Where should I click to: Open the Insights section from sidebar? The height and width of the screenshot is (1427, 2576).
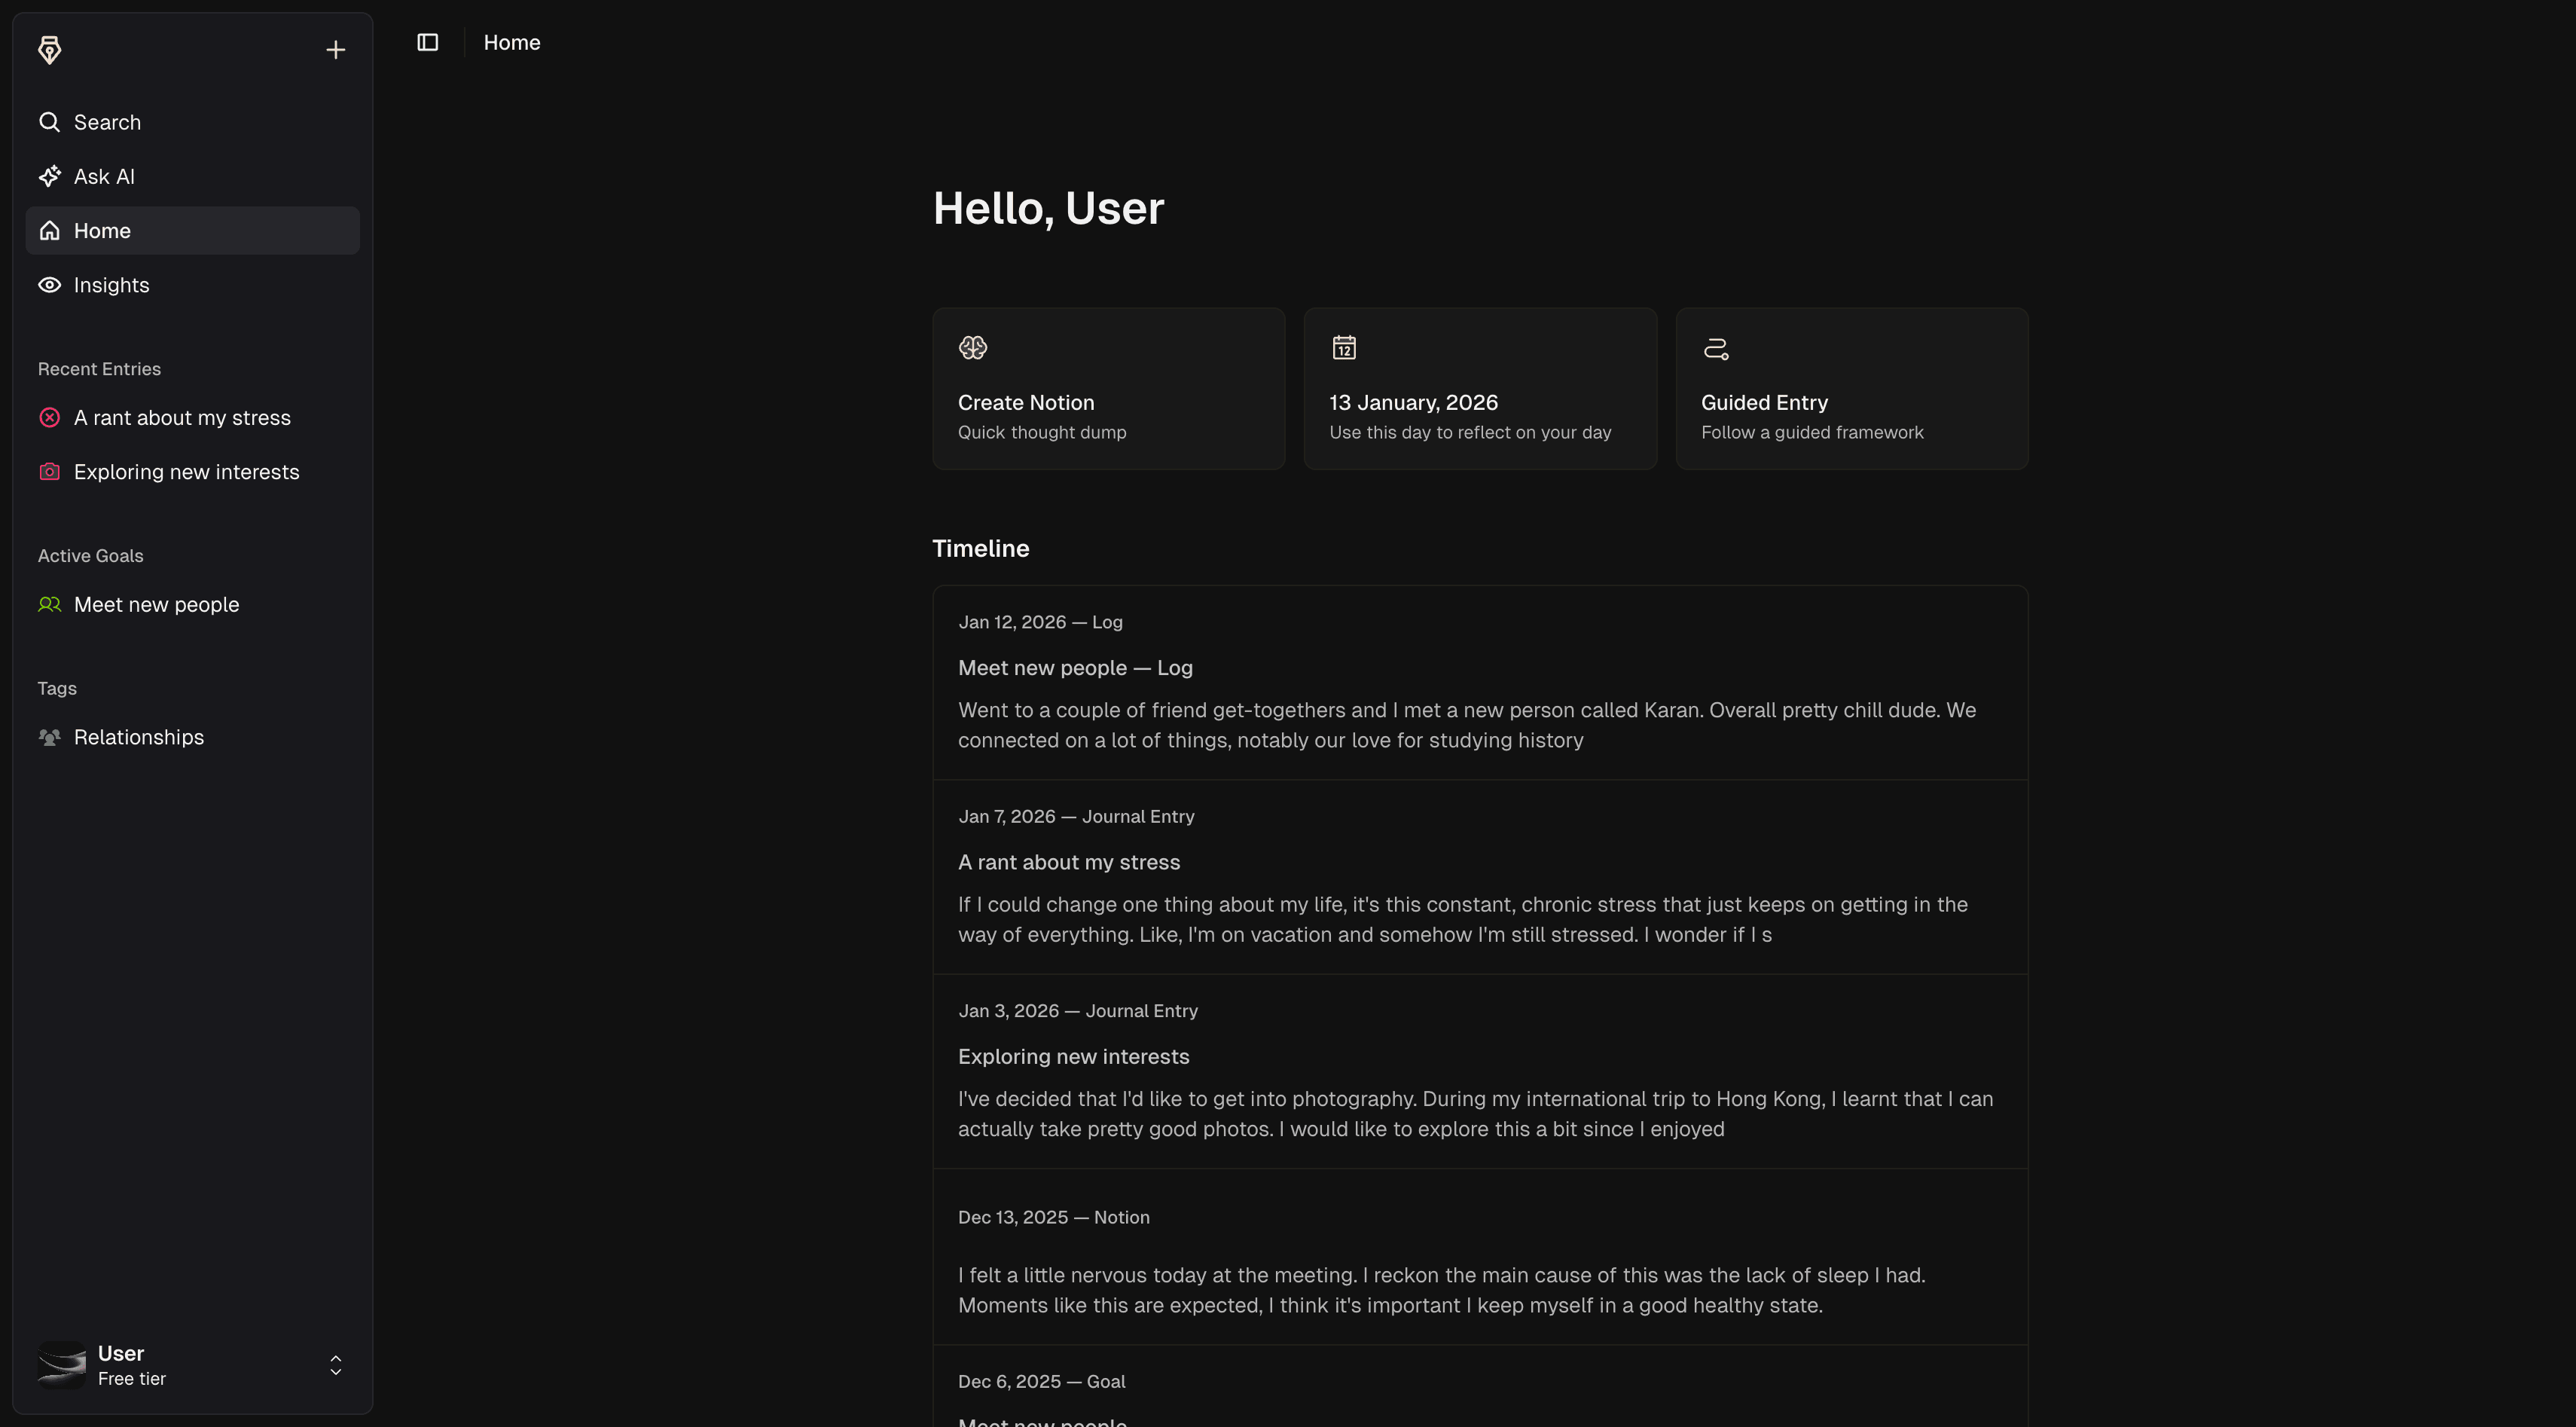click(110, 284)
